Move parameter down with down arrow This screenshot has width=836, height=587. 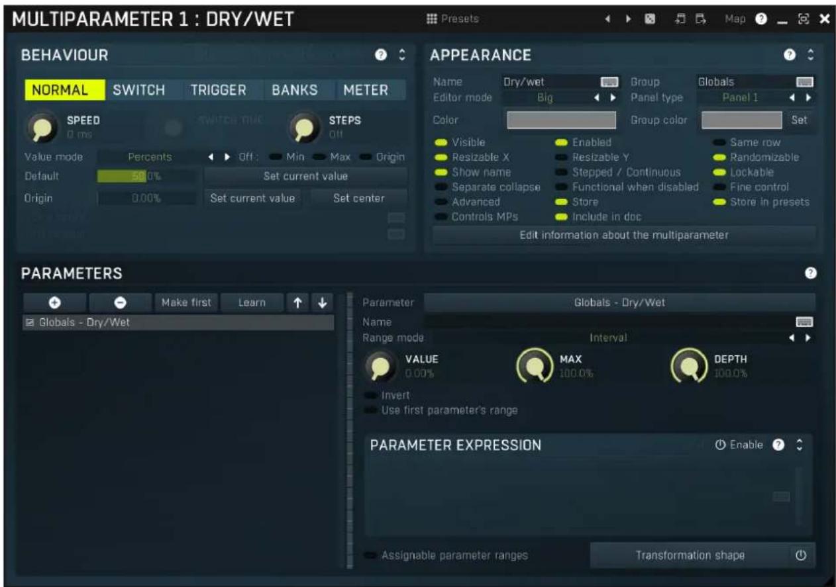322,302
